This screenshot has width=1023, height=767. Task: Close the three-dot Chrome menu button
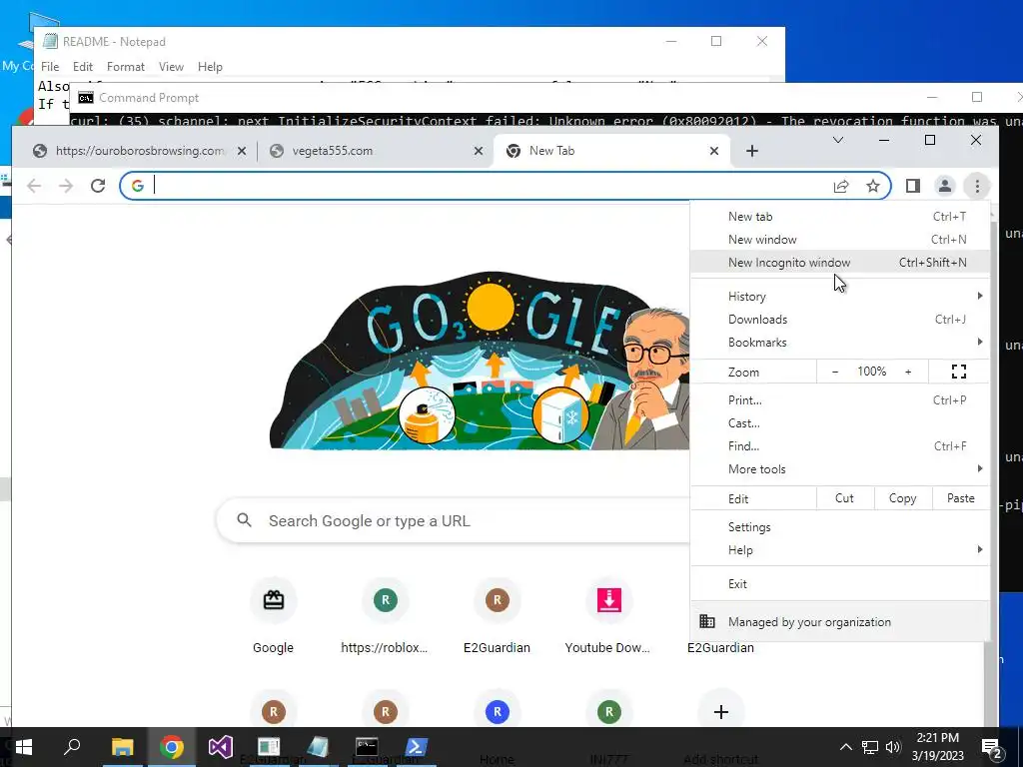tap(977, 186)
